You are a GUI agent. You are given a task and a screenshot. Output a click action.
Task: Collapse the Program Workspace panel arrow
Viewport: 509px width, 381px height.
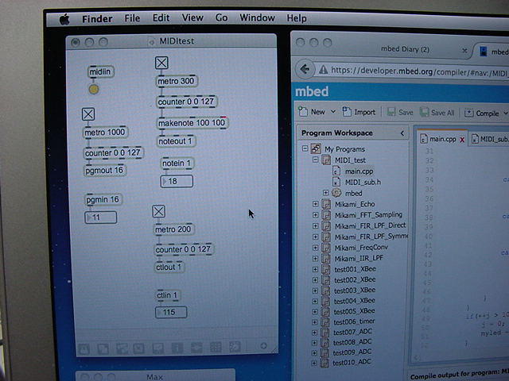pyautogui.click(x=402, y=133)
